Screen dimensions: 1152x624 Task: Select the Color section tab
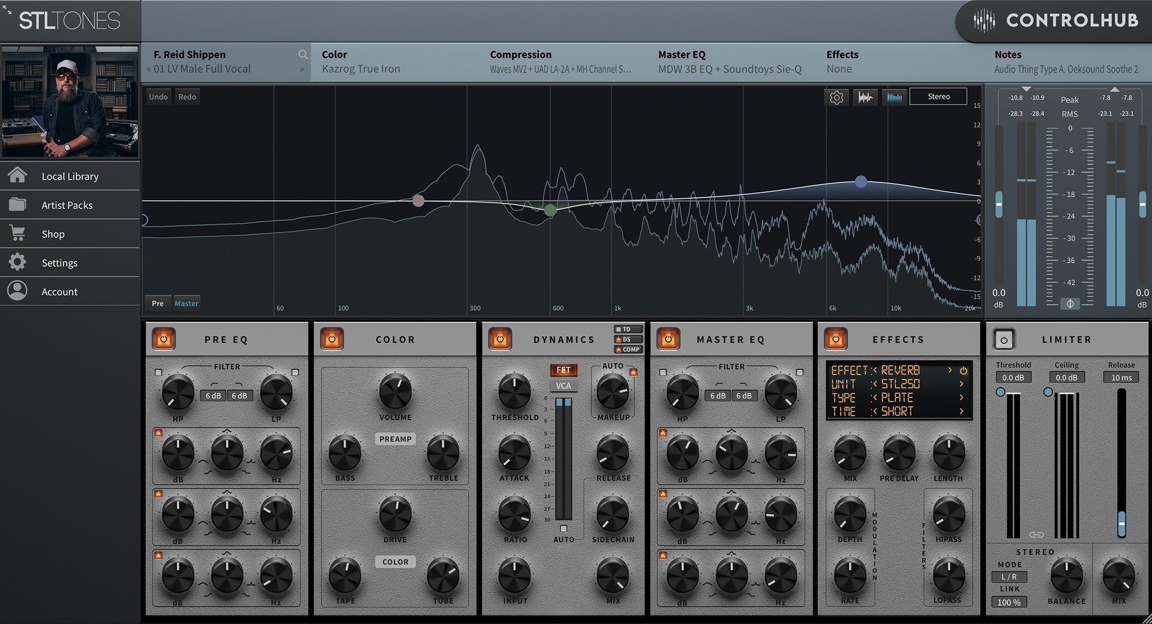tap(395, 62)
